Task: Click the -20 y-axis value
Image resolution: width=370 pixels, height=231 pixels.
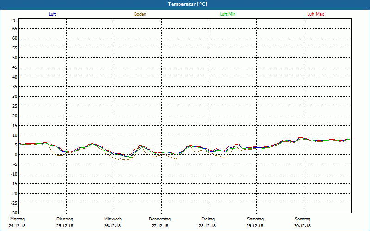Action: click(14, 194)
